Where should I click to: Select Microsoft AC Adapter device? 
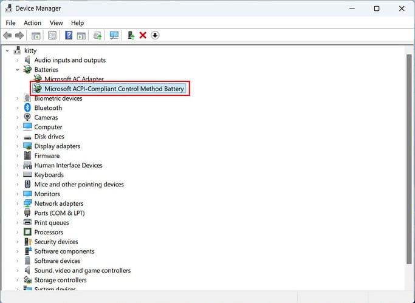click(74, 79)
